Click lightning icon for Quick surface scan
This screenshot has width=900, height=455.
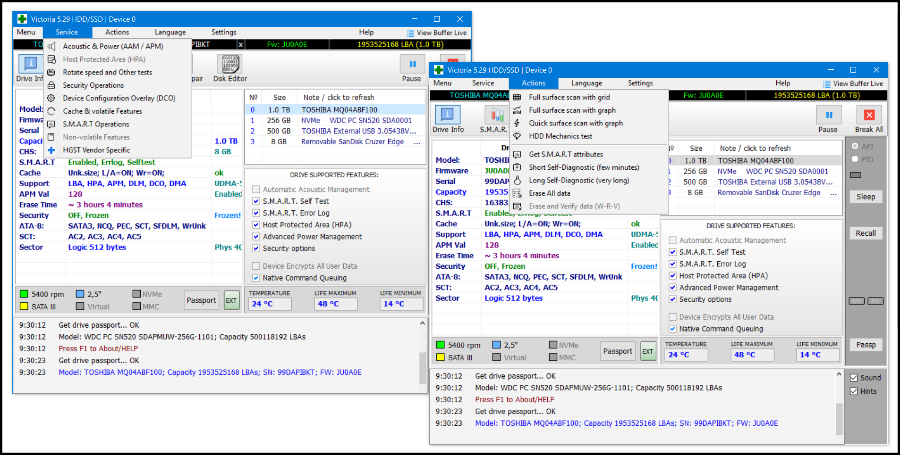pyautogui.click(x=517, y=123)
